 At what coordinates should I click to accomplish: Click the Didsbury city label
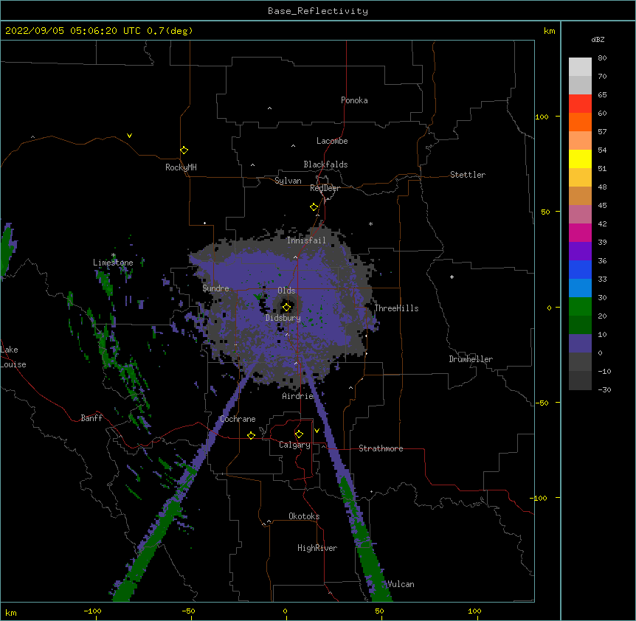pos(283,318)
